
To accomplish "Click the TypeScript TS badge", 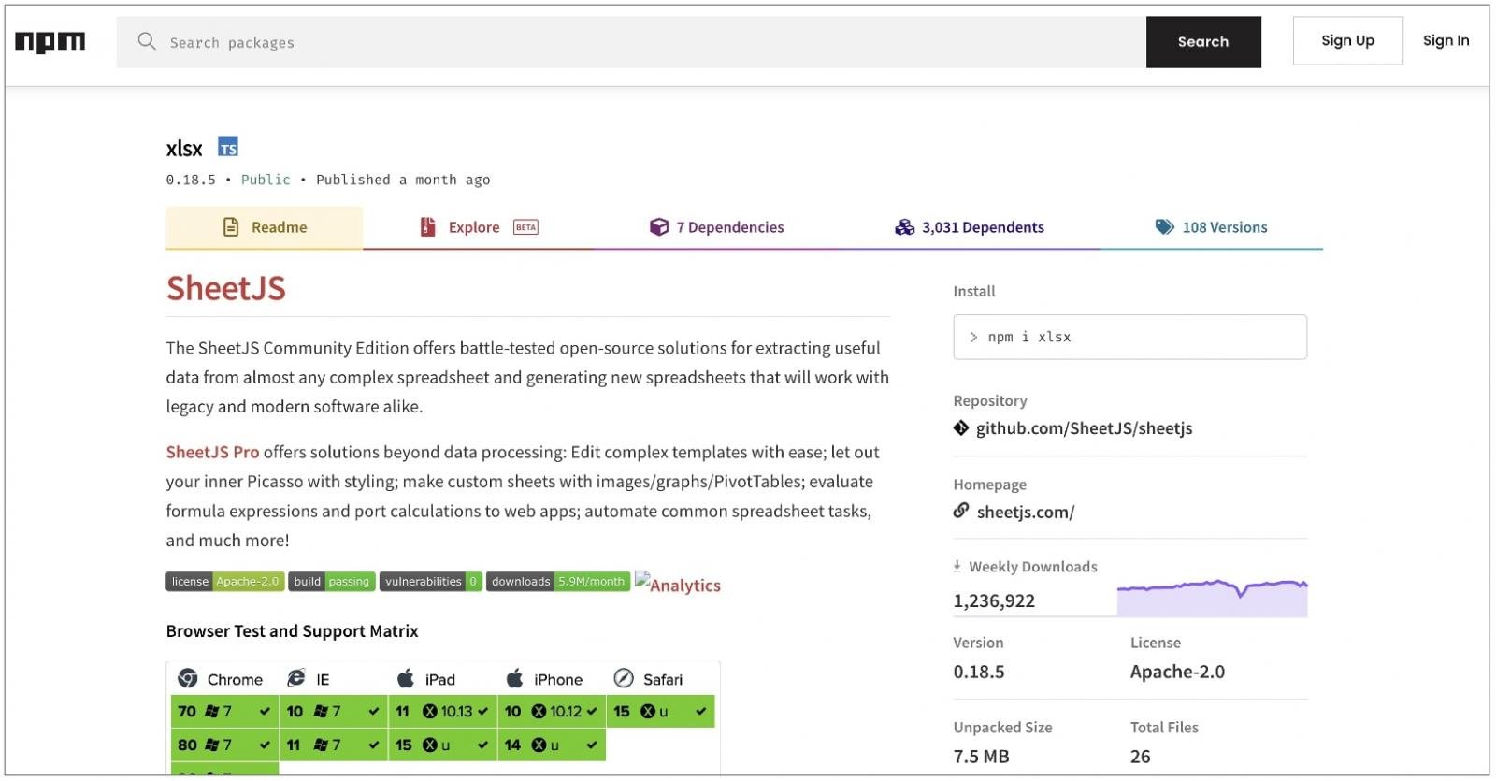I will 228,148.
